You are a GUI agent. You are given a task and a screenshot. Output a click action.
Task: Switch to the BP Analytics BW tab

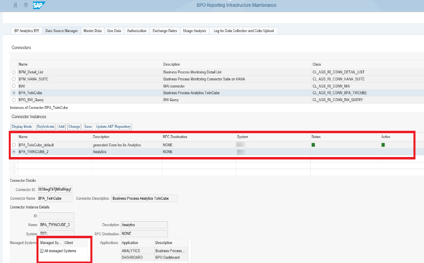(26, 31)
